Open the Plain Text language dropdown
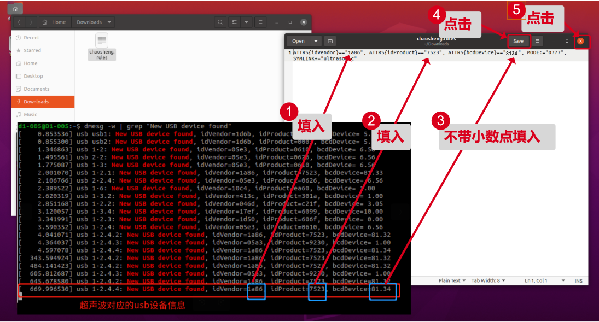The height and width of the screenshot is (322, 599). click(x=452, y=280)
